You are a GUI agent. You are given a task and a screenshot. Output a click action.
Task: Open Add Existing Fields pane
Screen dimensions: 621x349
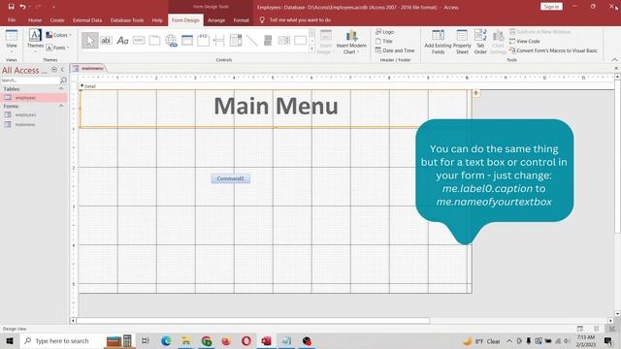(x=438, y=43)
